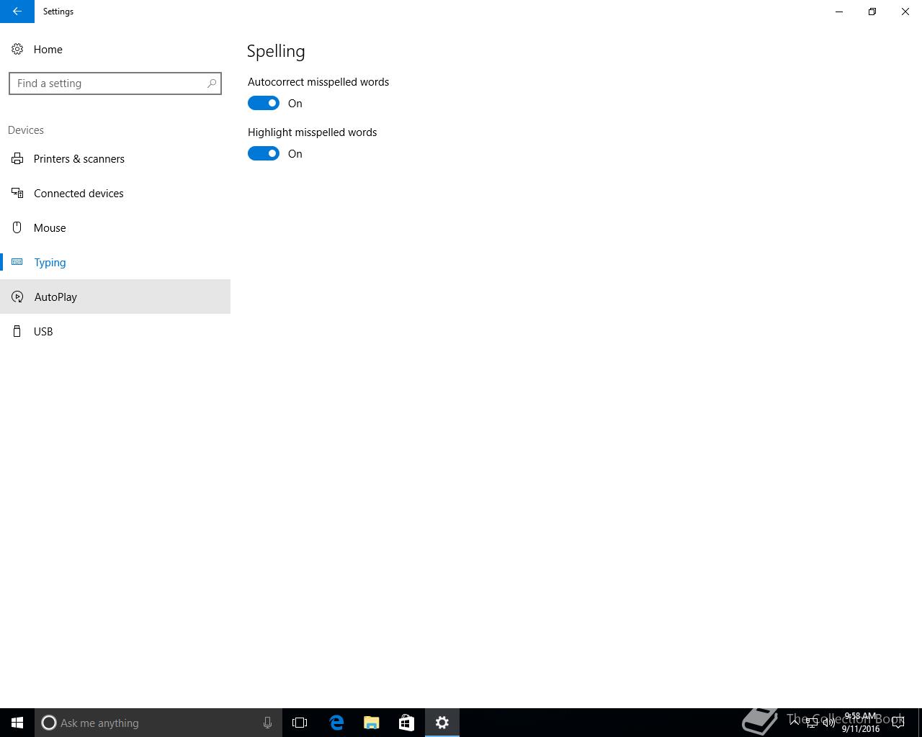Click the Home gear icon
The image size is (922, 737).
click(x=17, y=49)
